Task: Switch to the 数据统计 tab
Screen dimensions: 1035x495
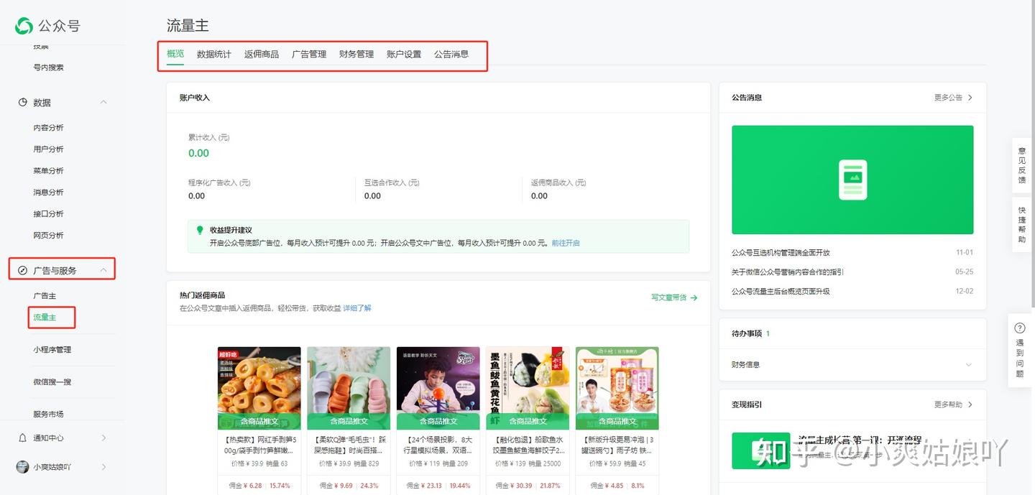Action: pyautogui.click(x=214, y=54)
